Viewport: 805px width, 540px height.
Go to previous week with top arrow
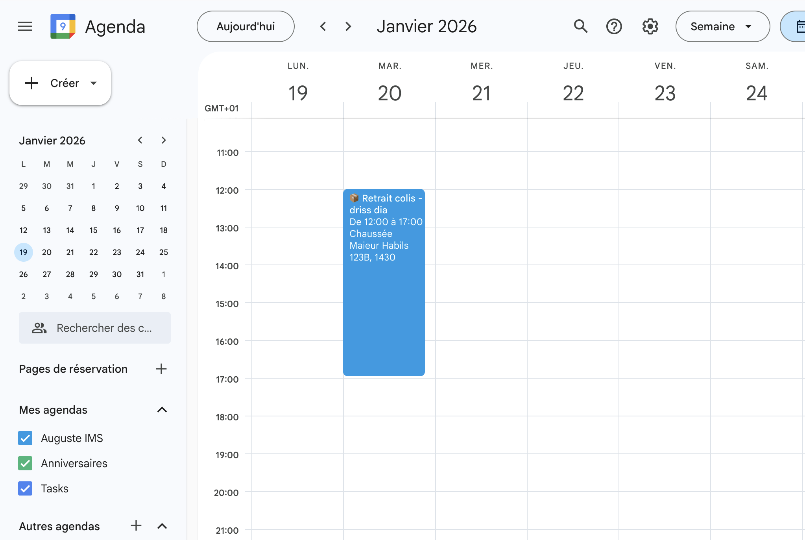[323, 26]
